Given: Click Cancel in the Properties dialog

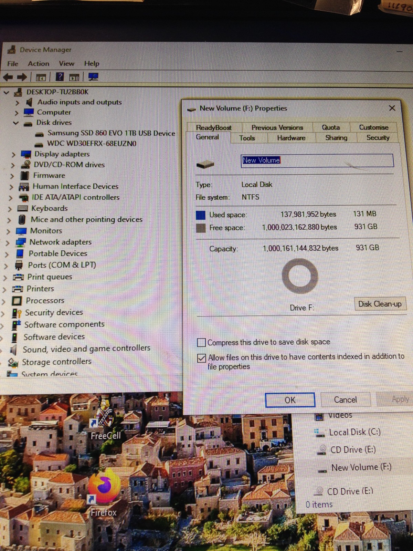Looking at the screenshot, I should tap(346, 400).
